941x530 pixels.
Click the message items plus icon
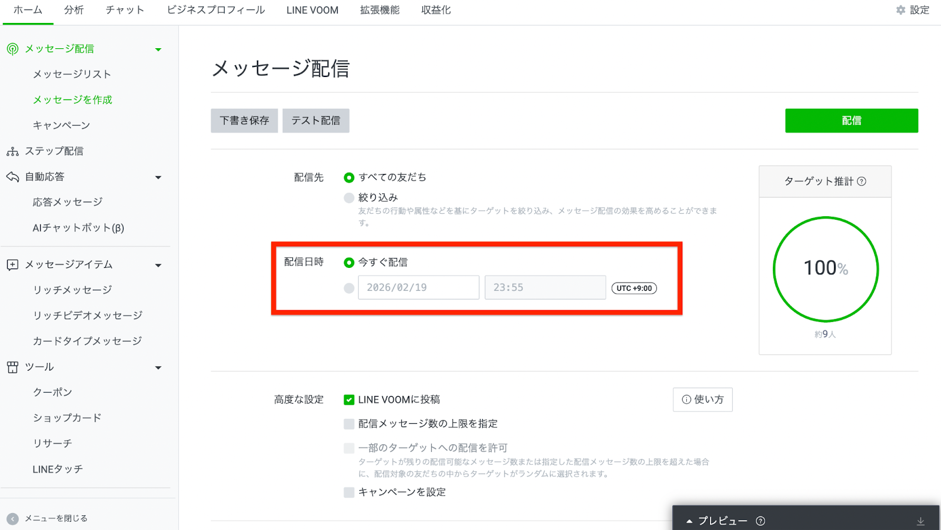12,265
